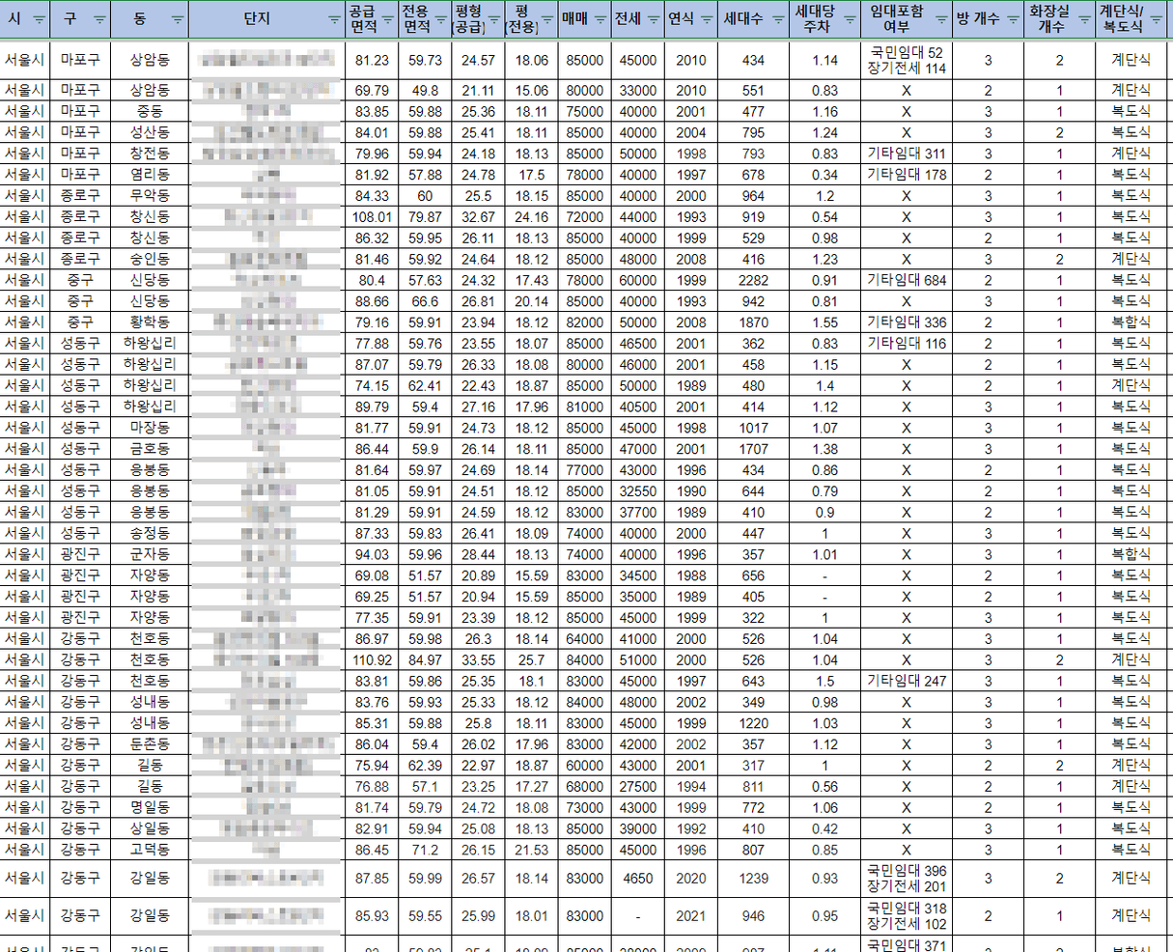Select the cell containing 성산동

coord(150,132)
